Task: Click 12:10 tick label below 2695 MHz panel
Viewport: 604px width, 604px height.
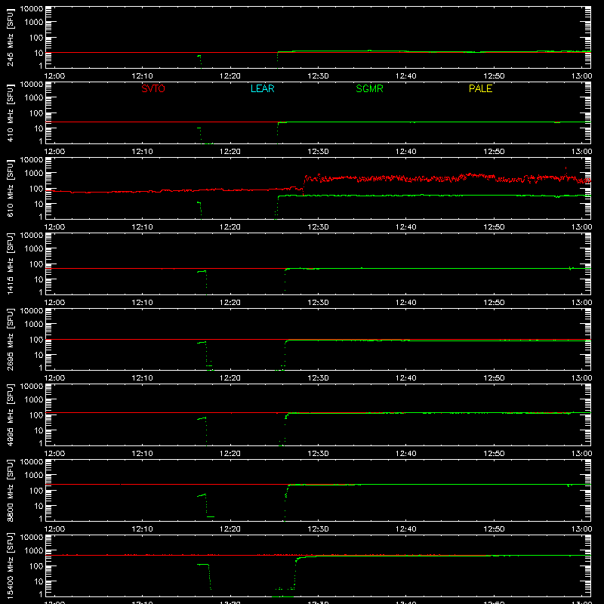Action: coord(143,378)
